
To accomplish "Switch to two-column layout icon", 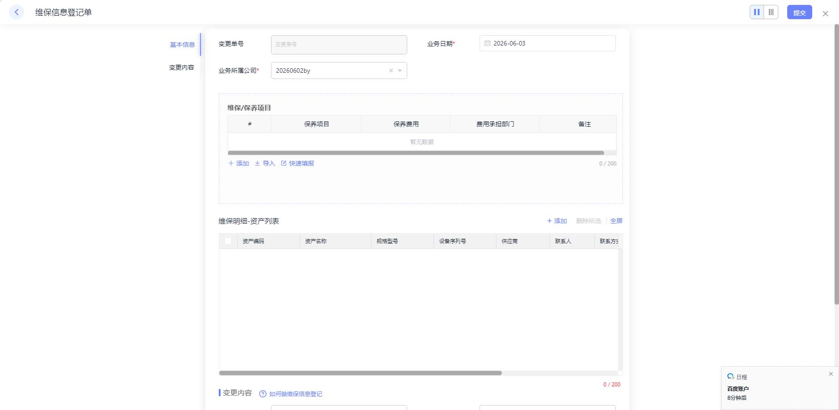I will (x=757, y=12).
